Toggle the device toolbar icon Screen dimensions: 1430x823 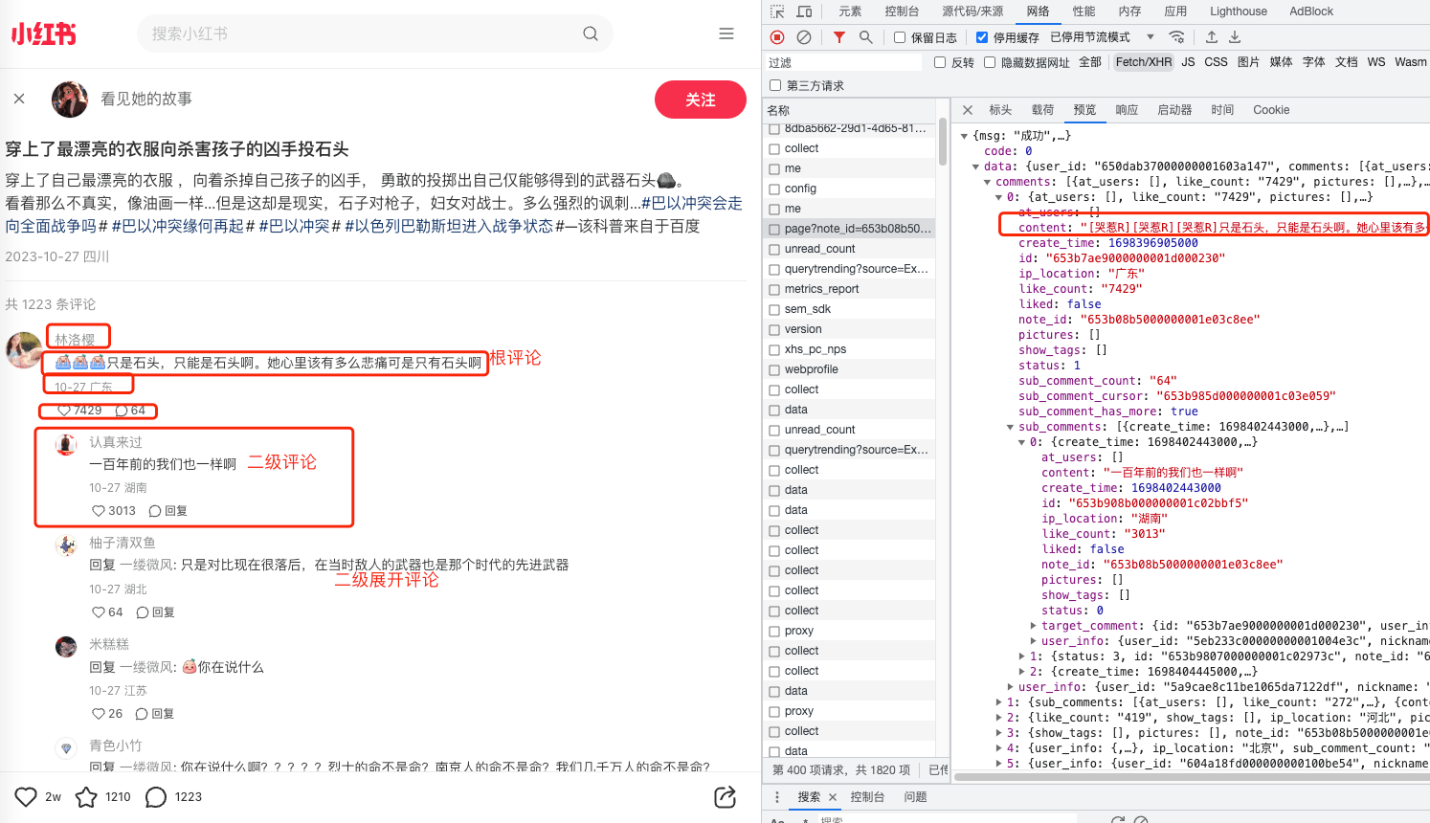pyautogui.click(x=804, y=11)
